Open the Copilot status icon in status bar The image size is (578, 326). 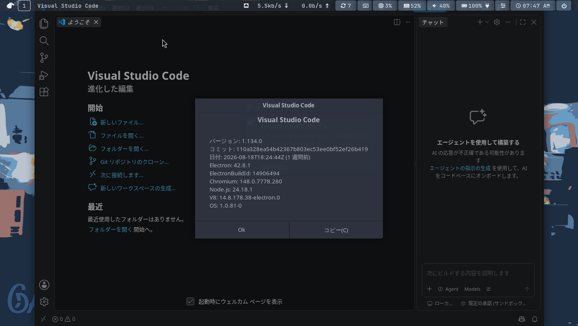(521, 319)
